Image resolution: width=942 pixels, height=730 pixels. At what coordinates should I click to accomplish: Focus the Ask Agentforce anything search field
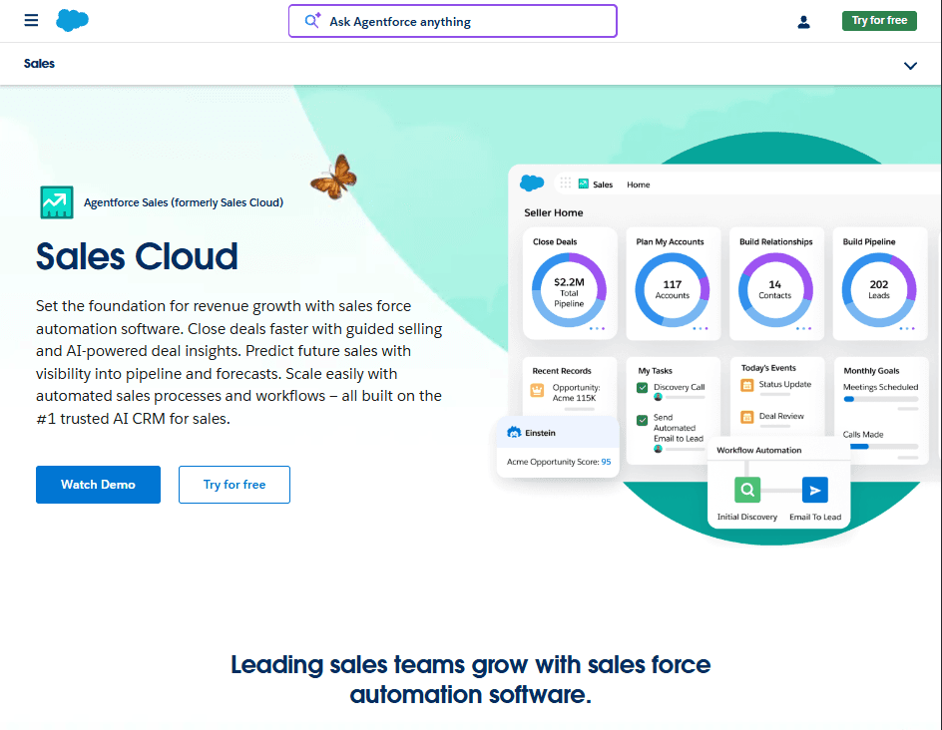[x=452, y=21]
